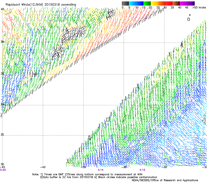Image resolution: width=207 pixels, height=182 pixels.
Task: Pick the gray 0-5 knots legend swatch
Action: 125,3
